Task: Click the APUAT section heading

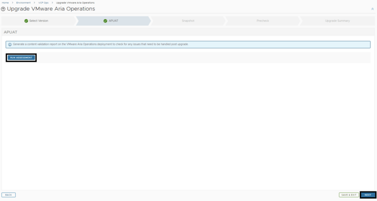Action: (x=10, y=32)
